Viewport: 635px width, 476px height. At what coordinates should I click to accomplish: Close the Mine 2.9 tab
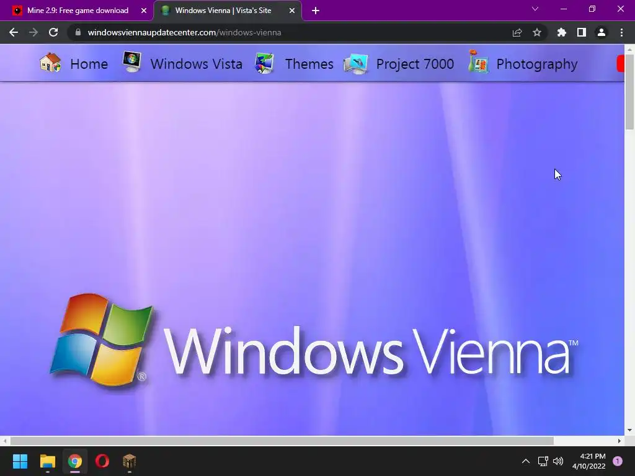click(144, 11)
